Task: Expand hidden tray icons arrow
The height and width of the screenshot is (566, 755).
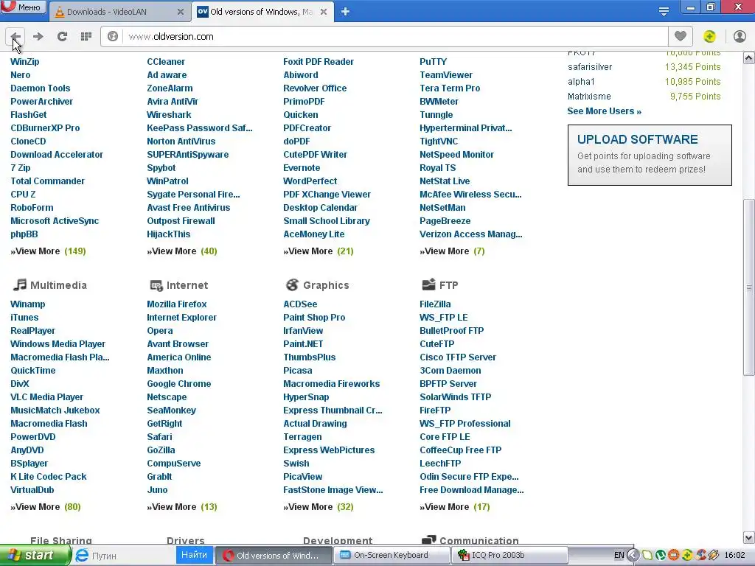Action: pos(633,556)
